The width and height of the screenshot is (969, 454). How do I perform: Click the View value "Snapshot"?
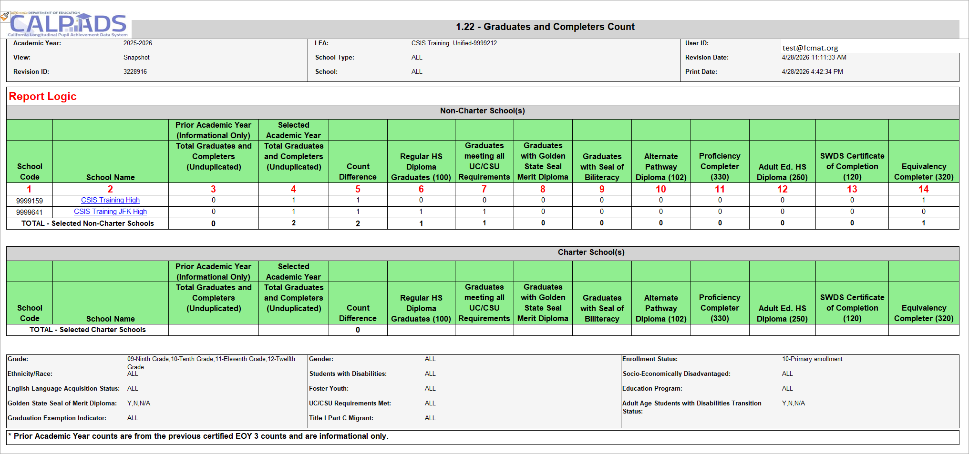pyautogui.click(x=136, y=57)
